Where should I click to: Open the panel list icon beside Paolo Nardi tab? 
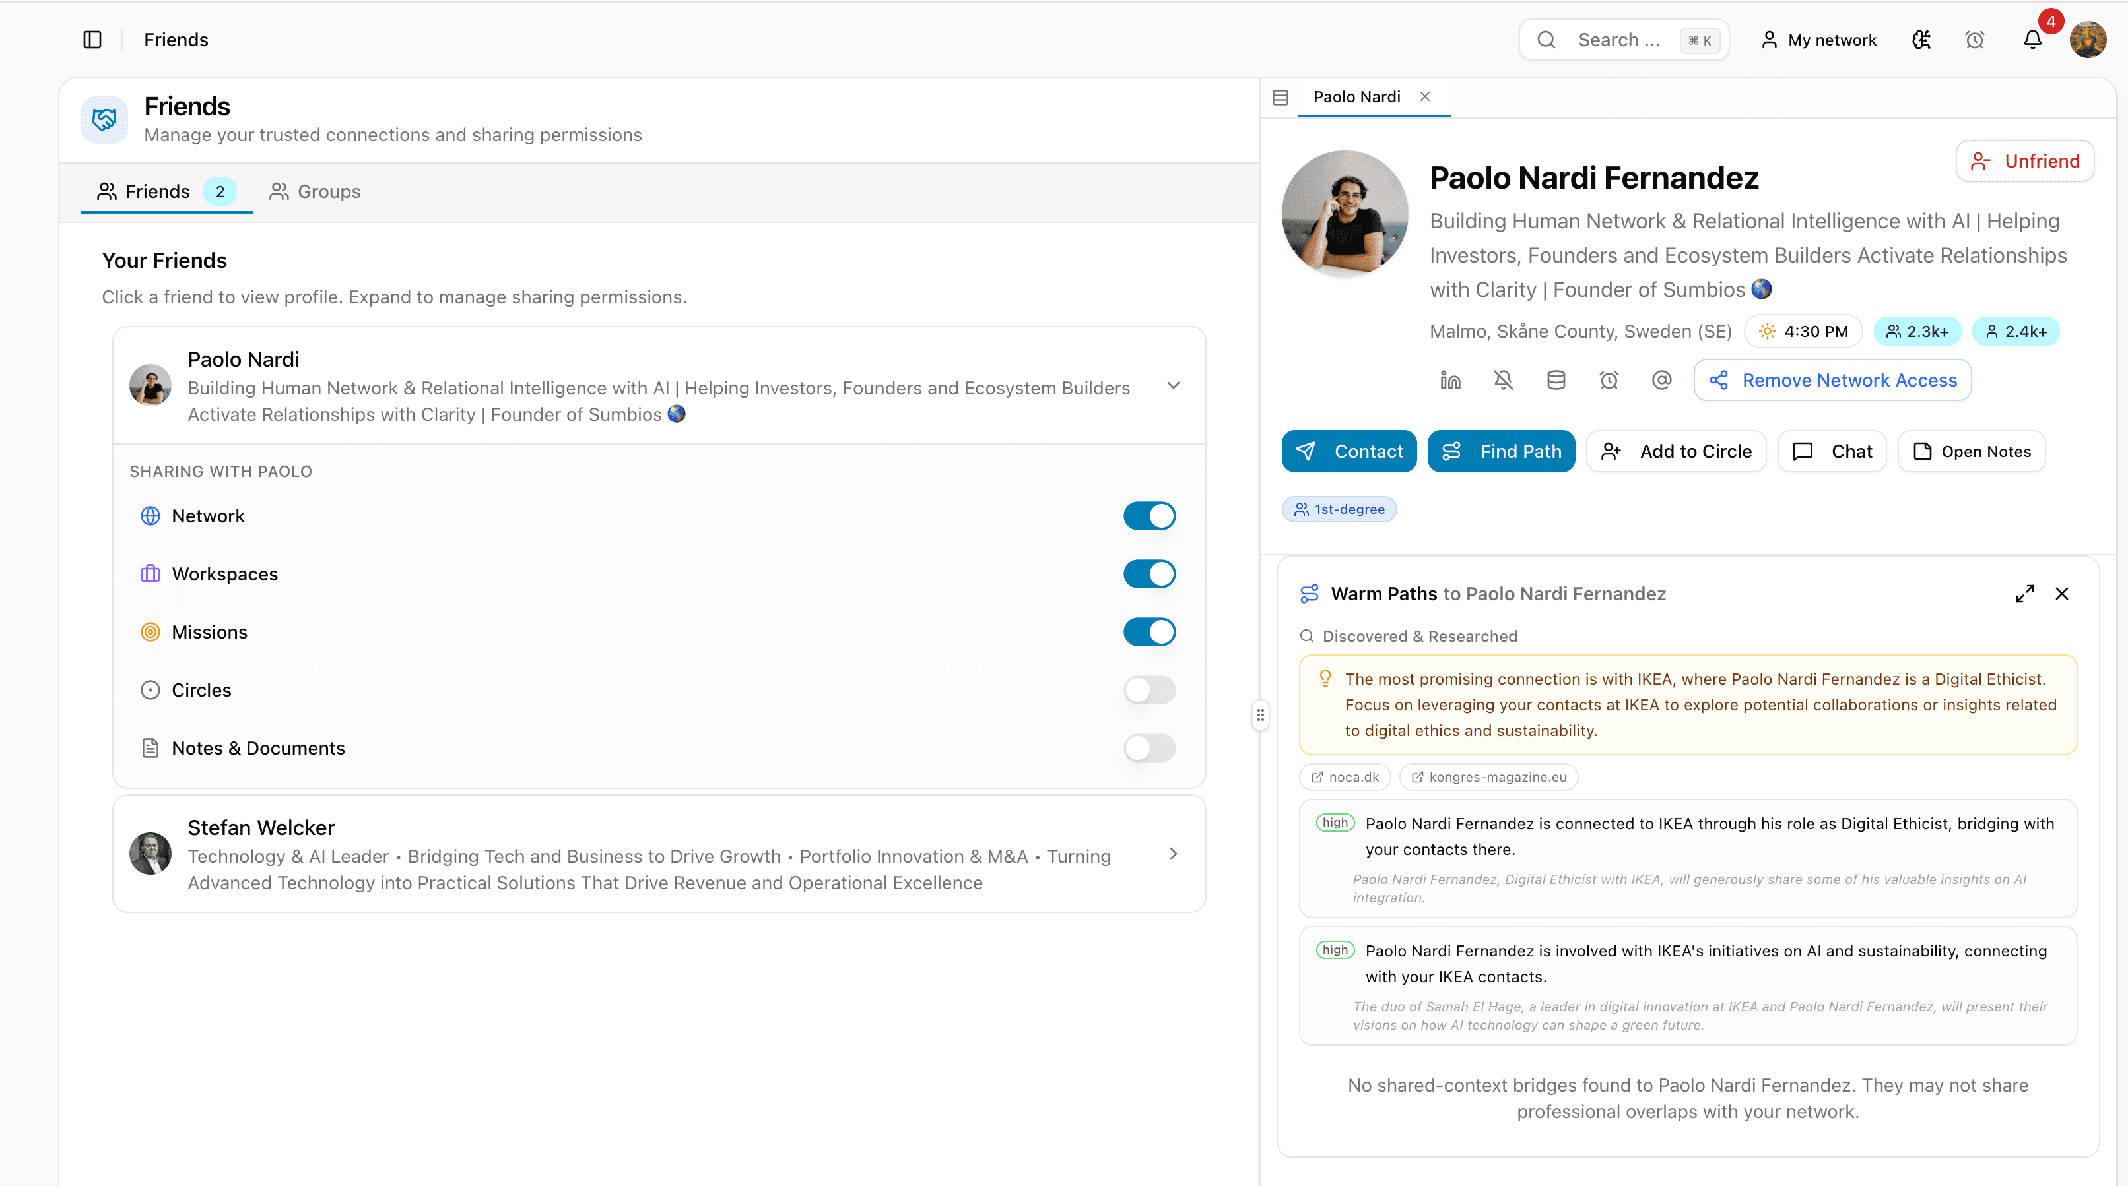pos(1280,98)
